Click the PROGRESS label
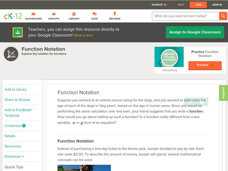 [170, 70]
